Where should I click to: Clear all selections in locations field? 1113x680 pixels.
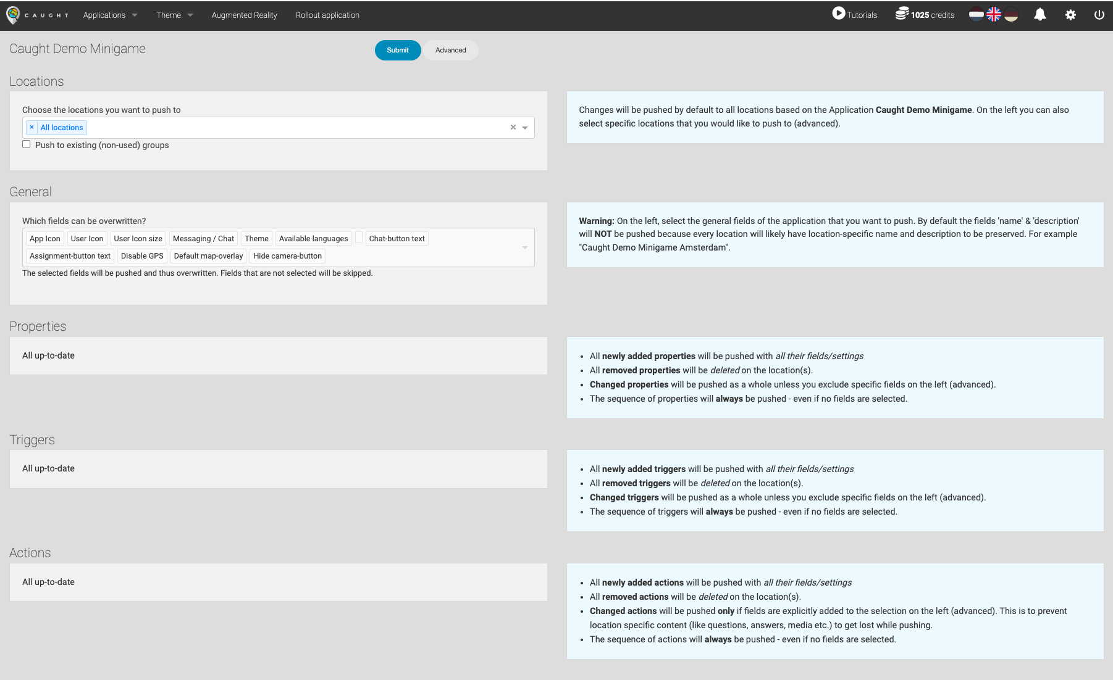tap(513, 128)
